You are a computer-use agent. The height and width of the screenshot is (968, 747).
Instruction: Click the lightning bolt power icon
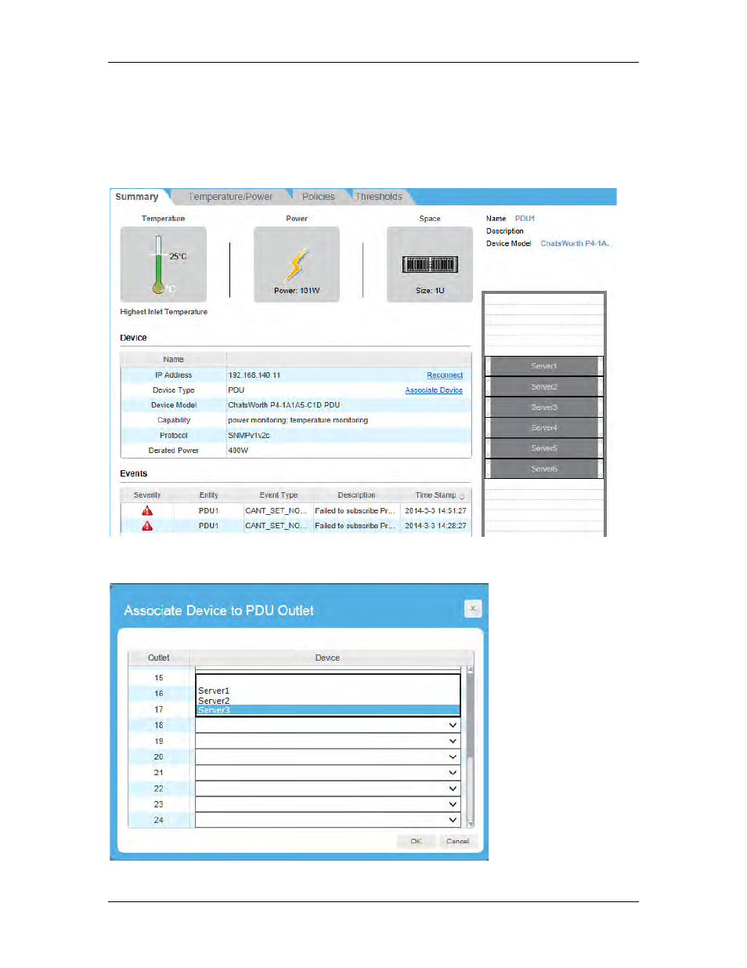(x=297, y=264)
